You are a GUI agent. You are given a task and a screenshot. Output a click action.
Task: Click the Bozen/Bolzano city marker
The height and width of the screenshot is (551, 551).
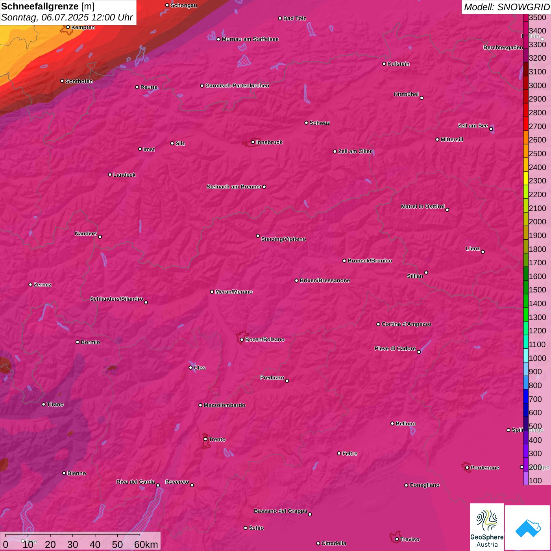pos(242,339)
